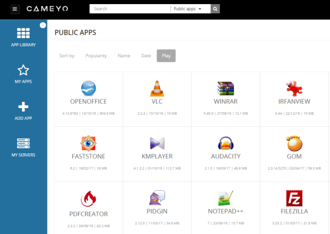Click FastStone details text ending 18 MB
Viewport: 330px width, 234px height.
(x=88, y=169)
